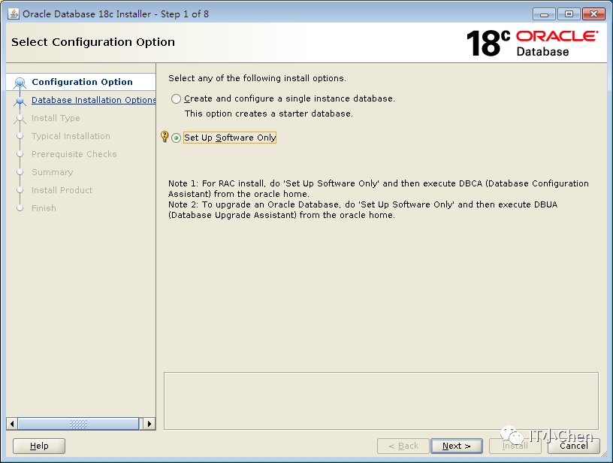Image resolution: width=613 pixels, height=463 pixels.
Task: Click the sidebar scroll left arrow
Action: [12, 423]
